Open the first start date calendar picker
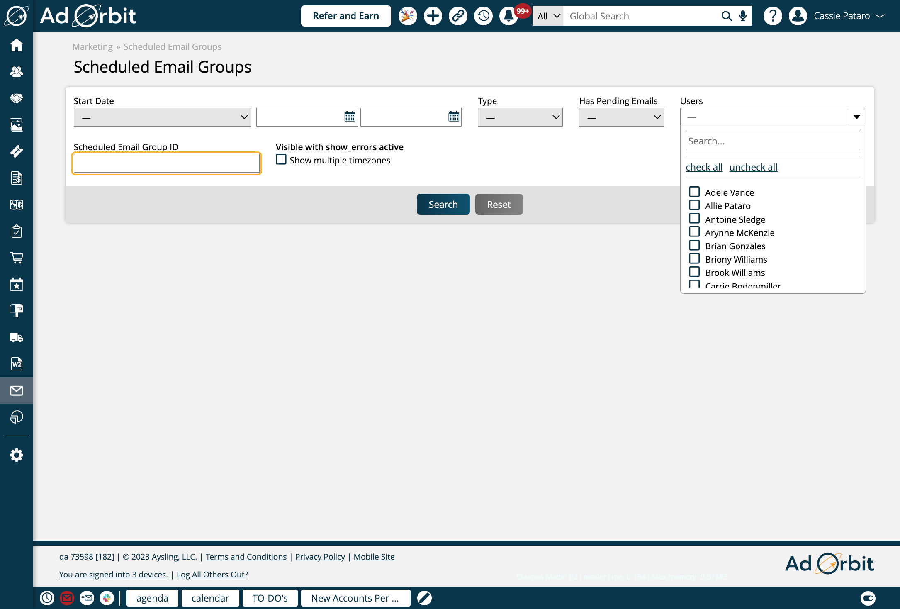The height and width of the screenshot is (609, 900). [350, 117]
